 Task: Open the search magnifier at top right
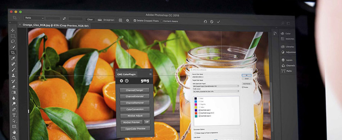(283, 23)
